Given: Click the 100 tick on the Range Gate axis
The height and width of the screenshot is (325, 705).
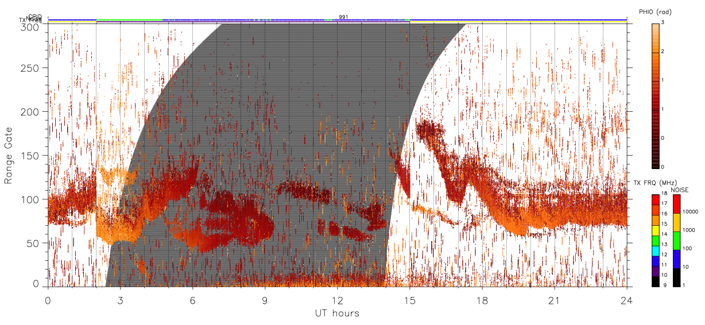Looking at the screenshot, I should (x=30, y=199).
